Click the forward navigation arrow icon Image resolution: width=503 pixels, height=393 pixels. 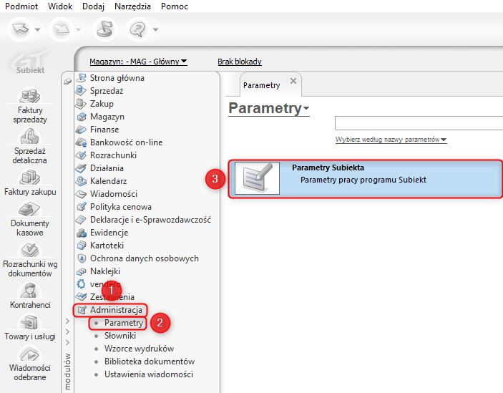point(62,29)
